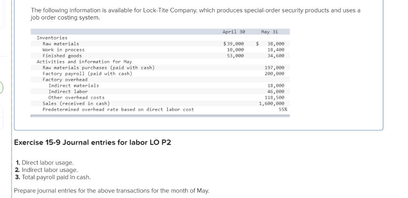Click the horizontal bar beneath the data table
The height and width of the screenshot is (198, 408).
pos(160,116)
